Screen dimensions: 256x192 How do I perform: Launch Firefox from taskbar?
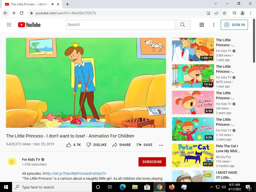pyautogui.click(x=171, y=187)
